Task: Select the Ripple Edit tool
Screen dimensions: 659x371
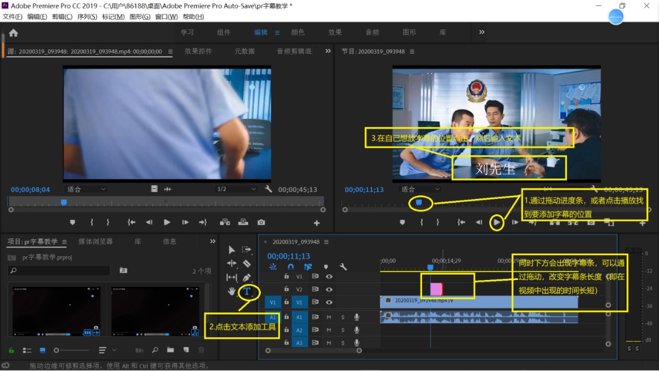Action: coord(232,264)
